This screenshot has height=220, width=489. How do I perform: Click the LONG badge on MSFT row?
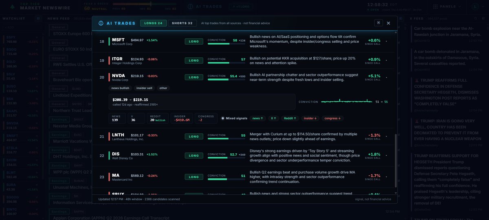[x=194, y=41]
